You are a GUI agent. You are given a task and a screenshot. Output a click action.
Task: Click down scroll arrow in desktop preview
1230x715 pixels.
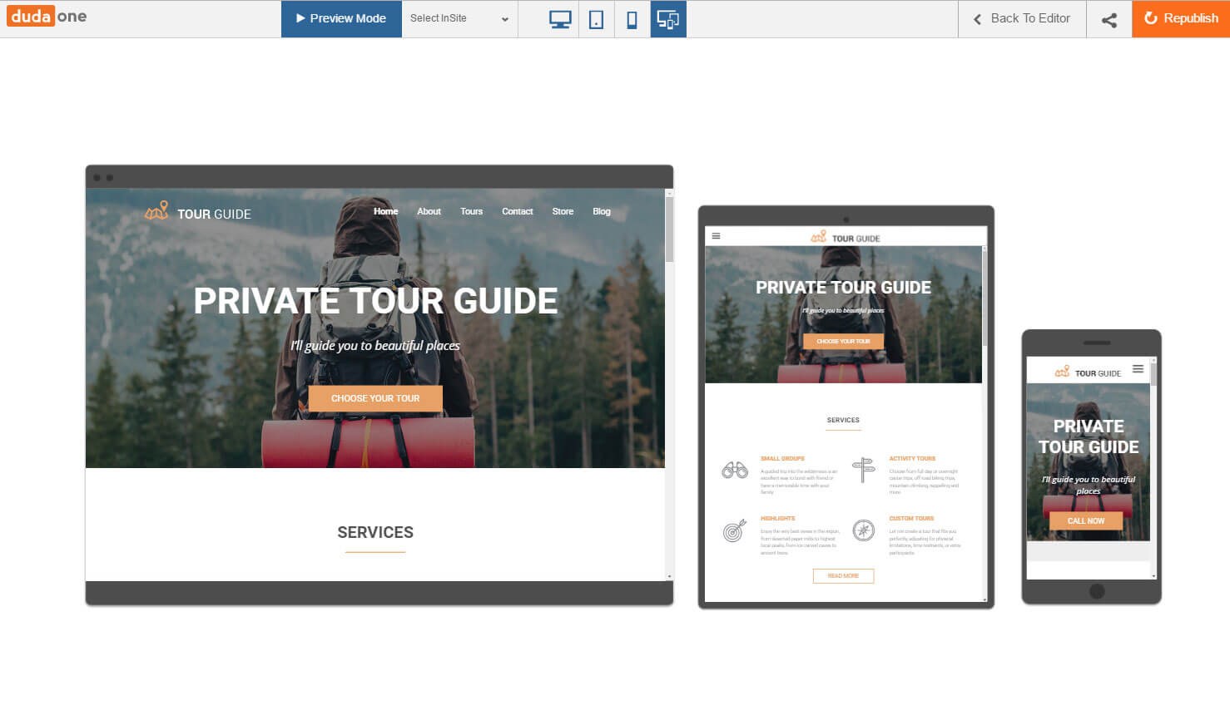click(x=669, y=576)
